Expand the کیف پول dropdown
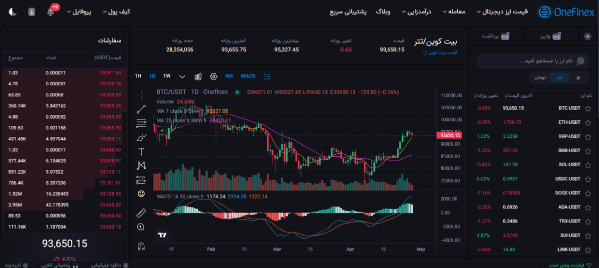 tap(116, 11)
